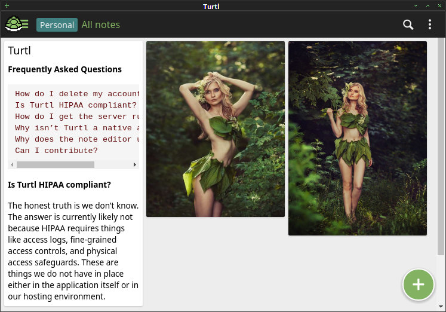
Task: Click the "Frequently Asked Questions" heading
Action: pos(65,69)
